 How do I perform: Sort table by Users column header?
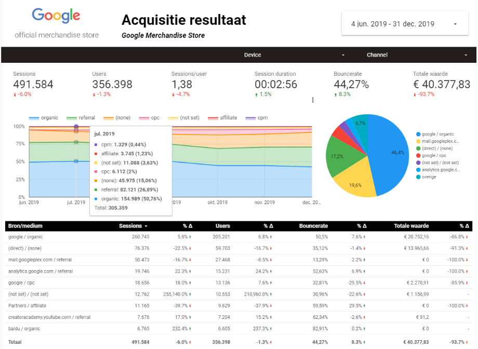click(222, 226)
